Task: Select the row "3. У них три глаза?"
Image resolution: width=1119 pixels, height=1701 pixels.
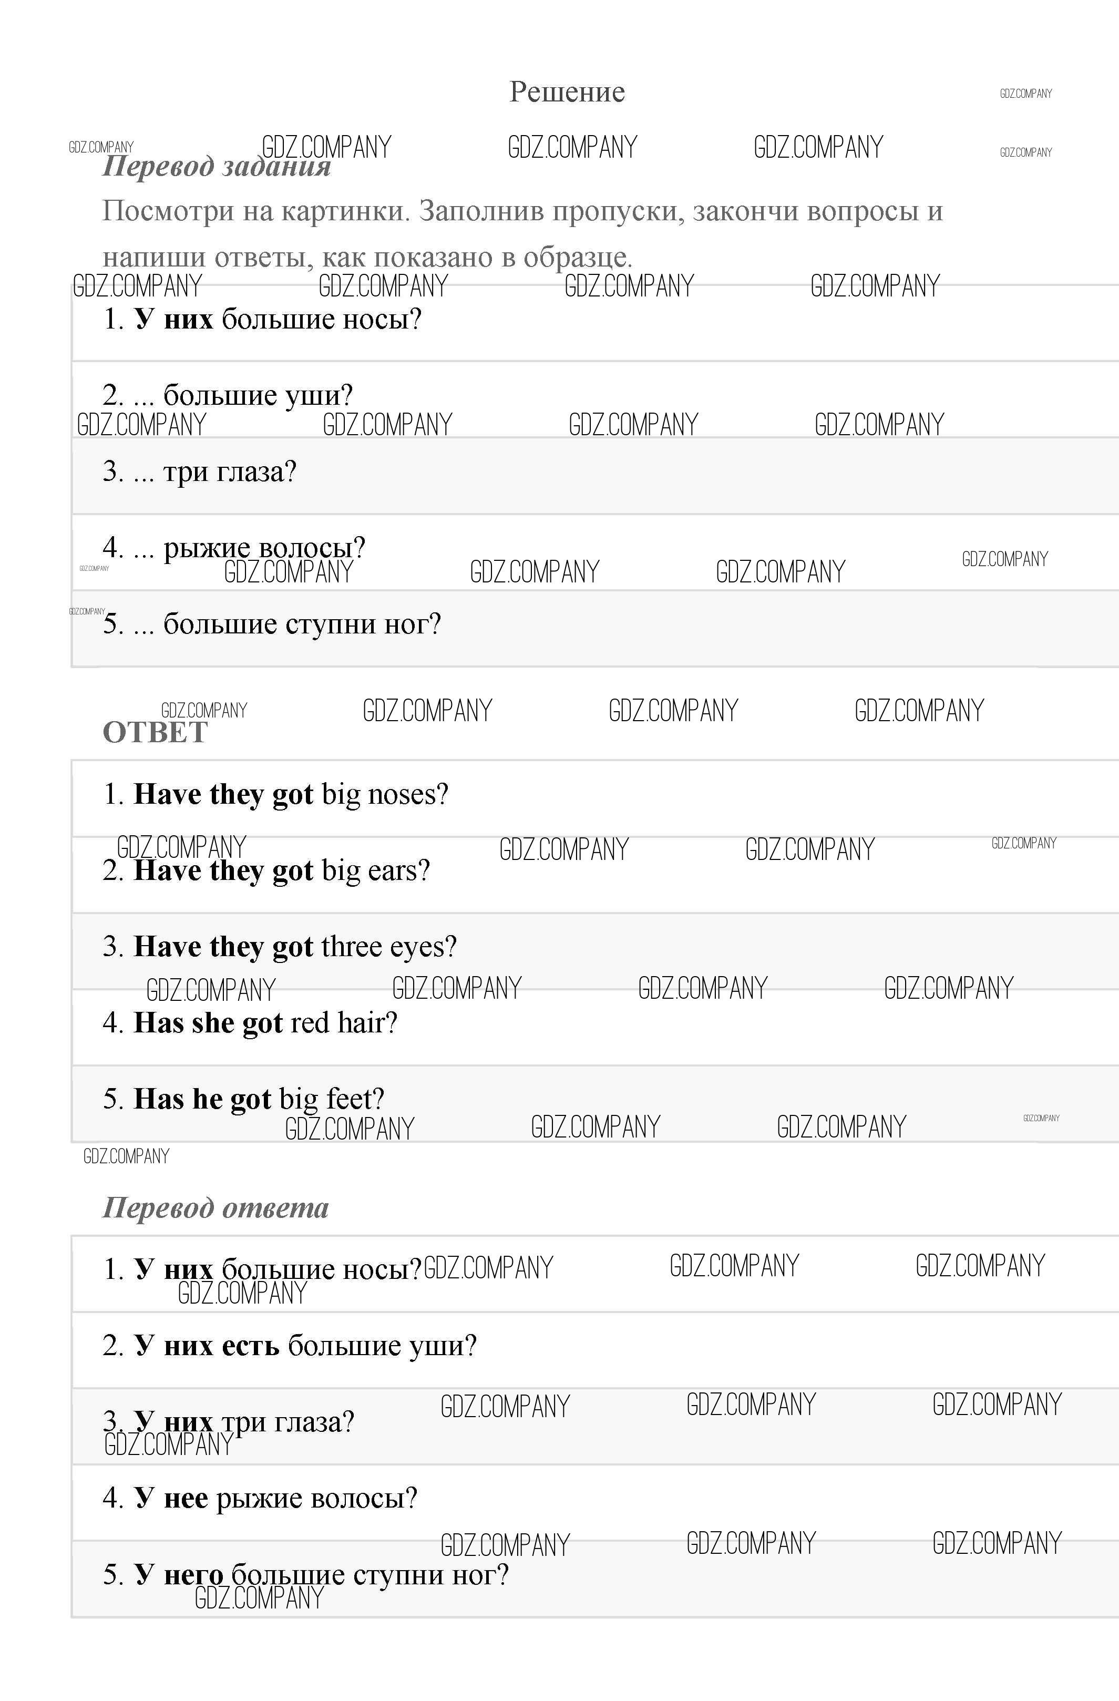Action: (x=229, y=1421)
